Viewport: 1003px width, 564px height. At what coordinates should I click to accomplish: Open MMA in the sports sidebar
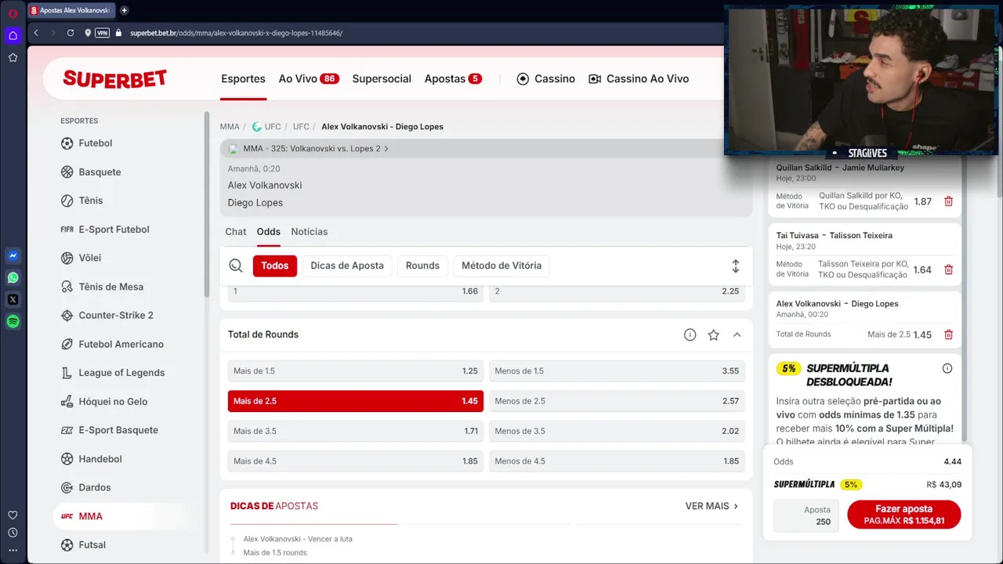click(x=90, y=516)
